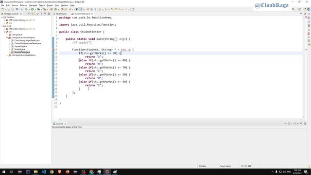Close the Console view

65,124
